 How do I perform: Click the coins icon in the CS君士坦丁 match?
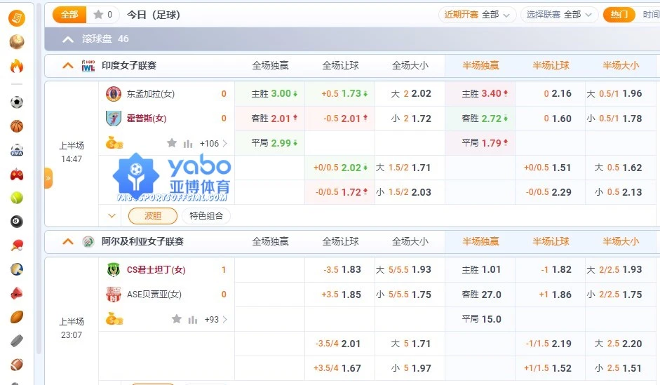[114, 319]
